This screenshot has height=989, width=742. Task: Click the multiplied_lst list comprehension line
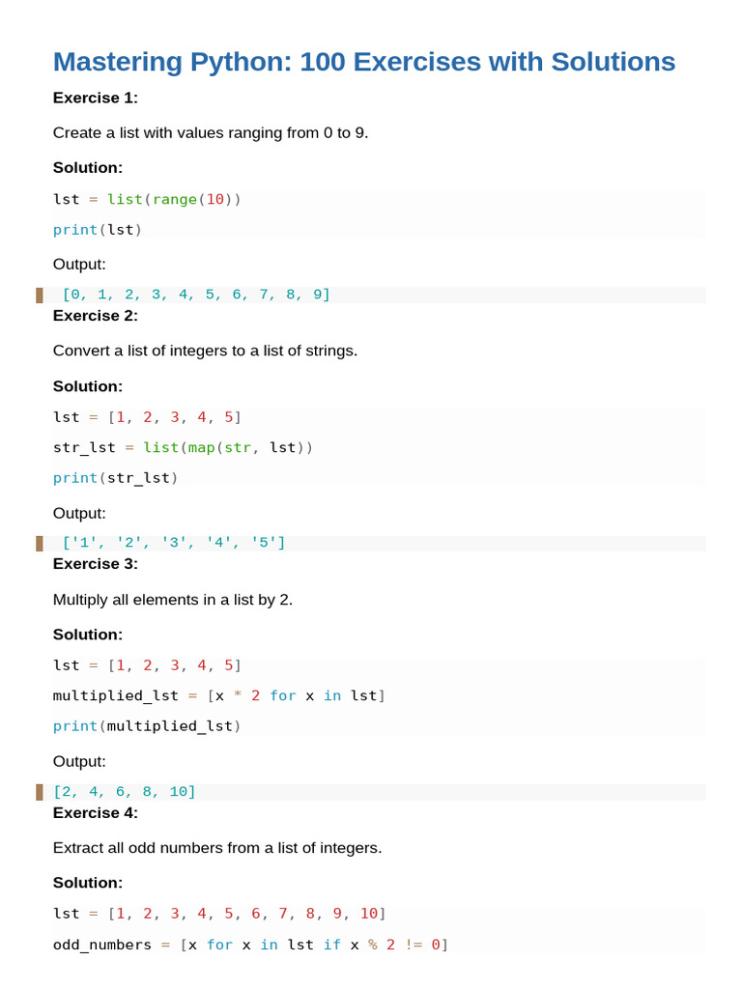[219, 695]
